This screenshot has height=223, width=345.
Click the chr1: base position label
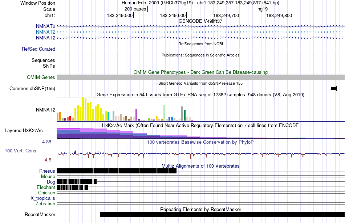pyautogui.click(x=50, y=15)
